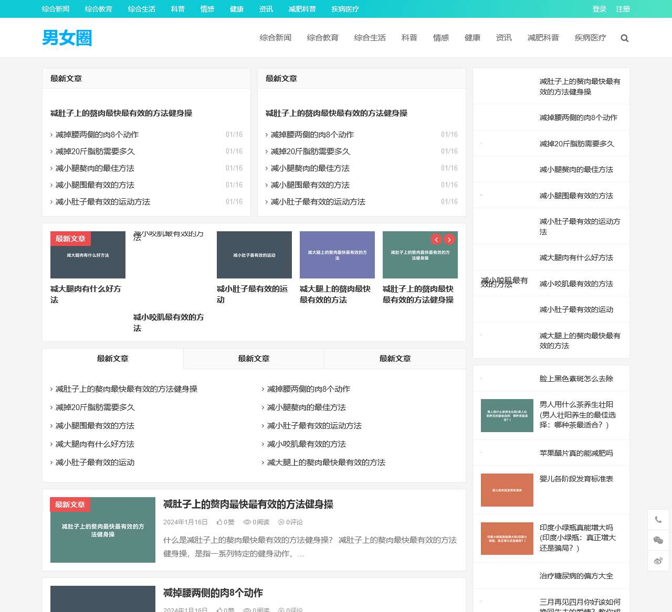The width and height of the screenshot is (672, 612).
Task: Click the 男女圈 site logo
Action: click(x=67, y=38)
